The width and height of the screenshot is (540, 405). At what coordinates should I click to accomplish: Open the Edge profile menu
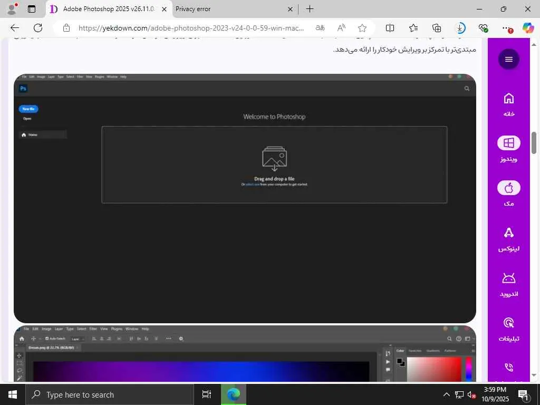(x=13, y=9)
